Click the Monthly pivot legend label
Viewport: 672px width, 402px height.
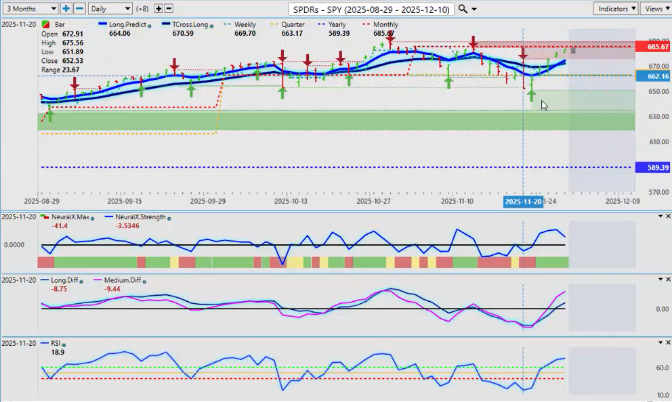click(x=385, y=24)
